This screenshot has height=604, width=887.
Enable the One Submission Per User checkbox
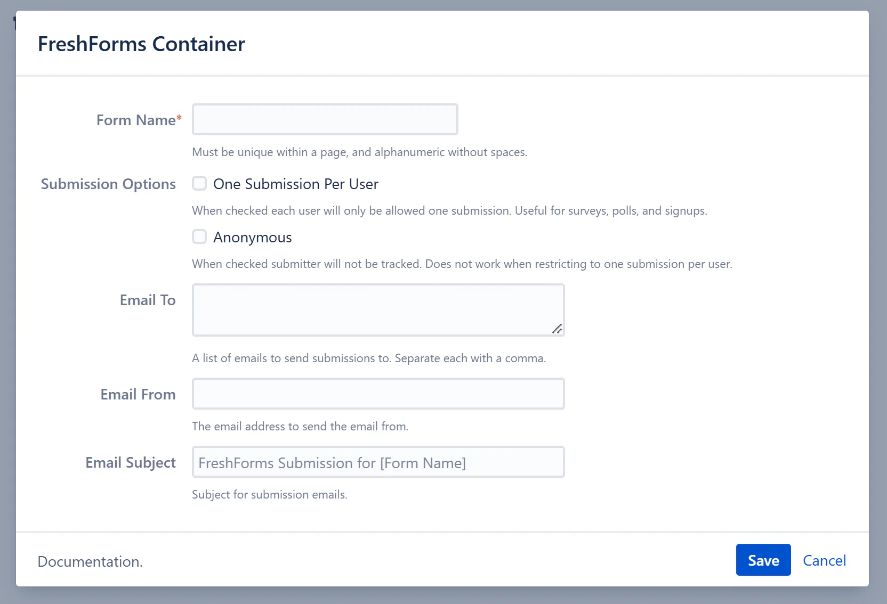pyautogui.click(x=199, y=184)
